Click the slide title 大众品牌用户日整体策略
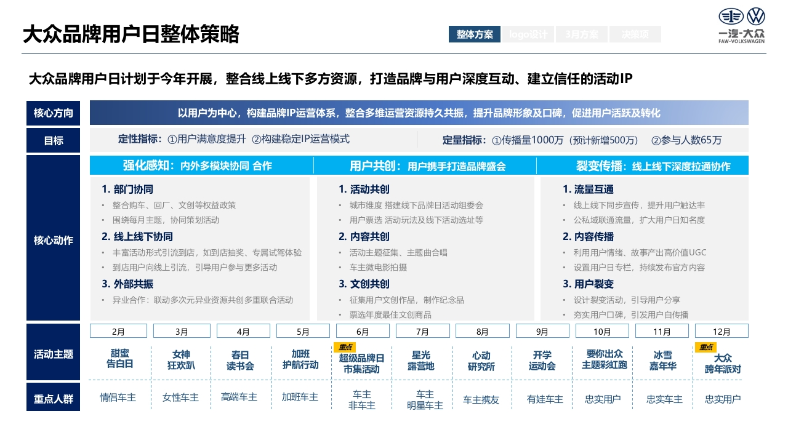This screenshot has width=788, height=443. click(x=131, y=34)
